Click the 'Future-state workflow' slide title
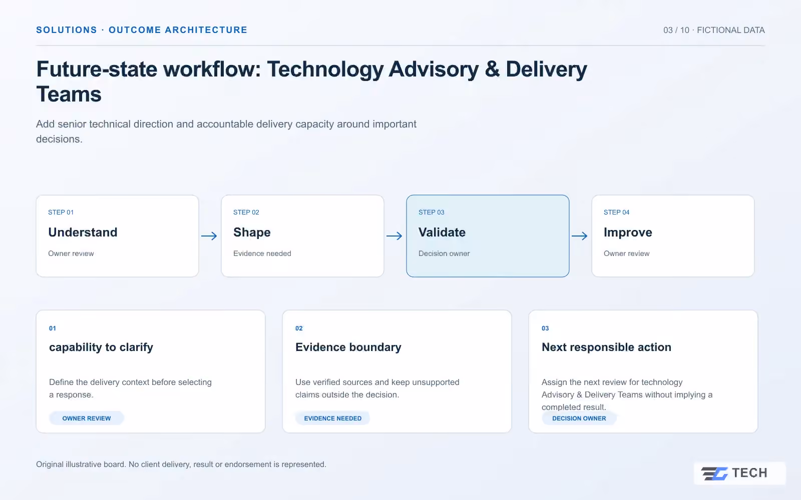Viewport: 801px width, 500px height. [311, 81]
